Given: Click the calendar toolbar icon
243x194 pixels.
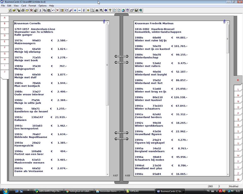Looking at the screenshot, I should pos(128,10).
